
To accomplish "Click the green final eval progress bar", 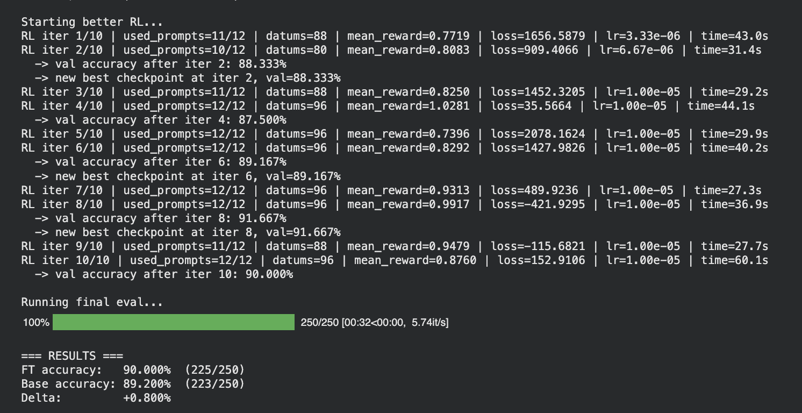I will (x=173, y=322).
